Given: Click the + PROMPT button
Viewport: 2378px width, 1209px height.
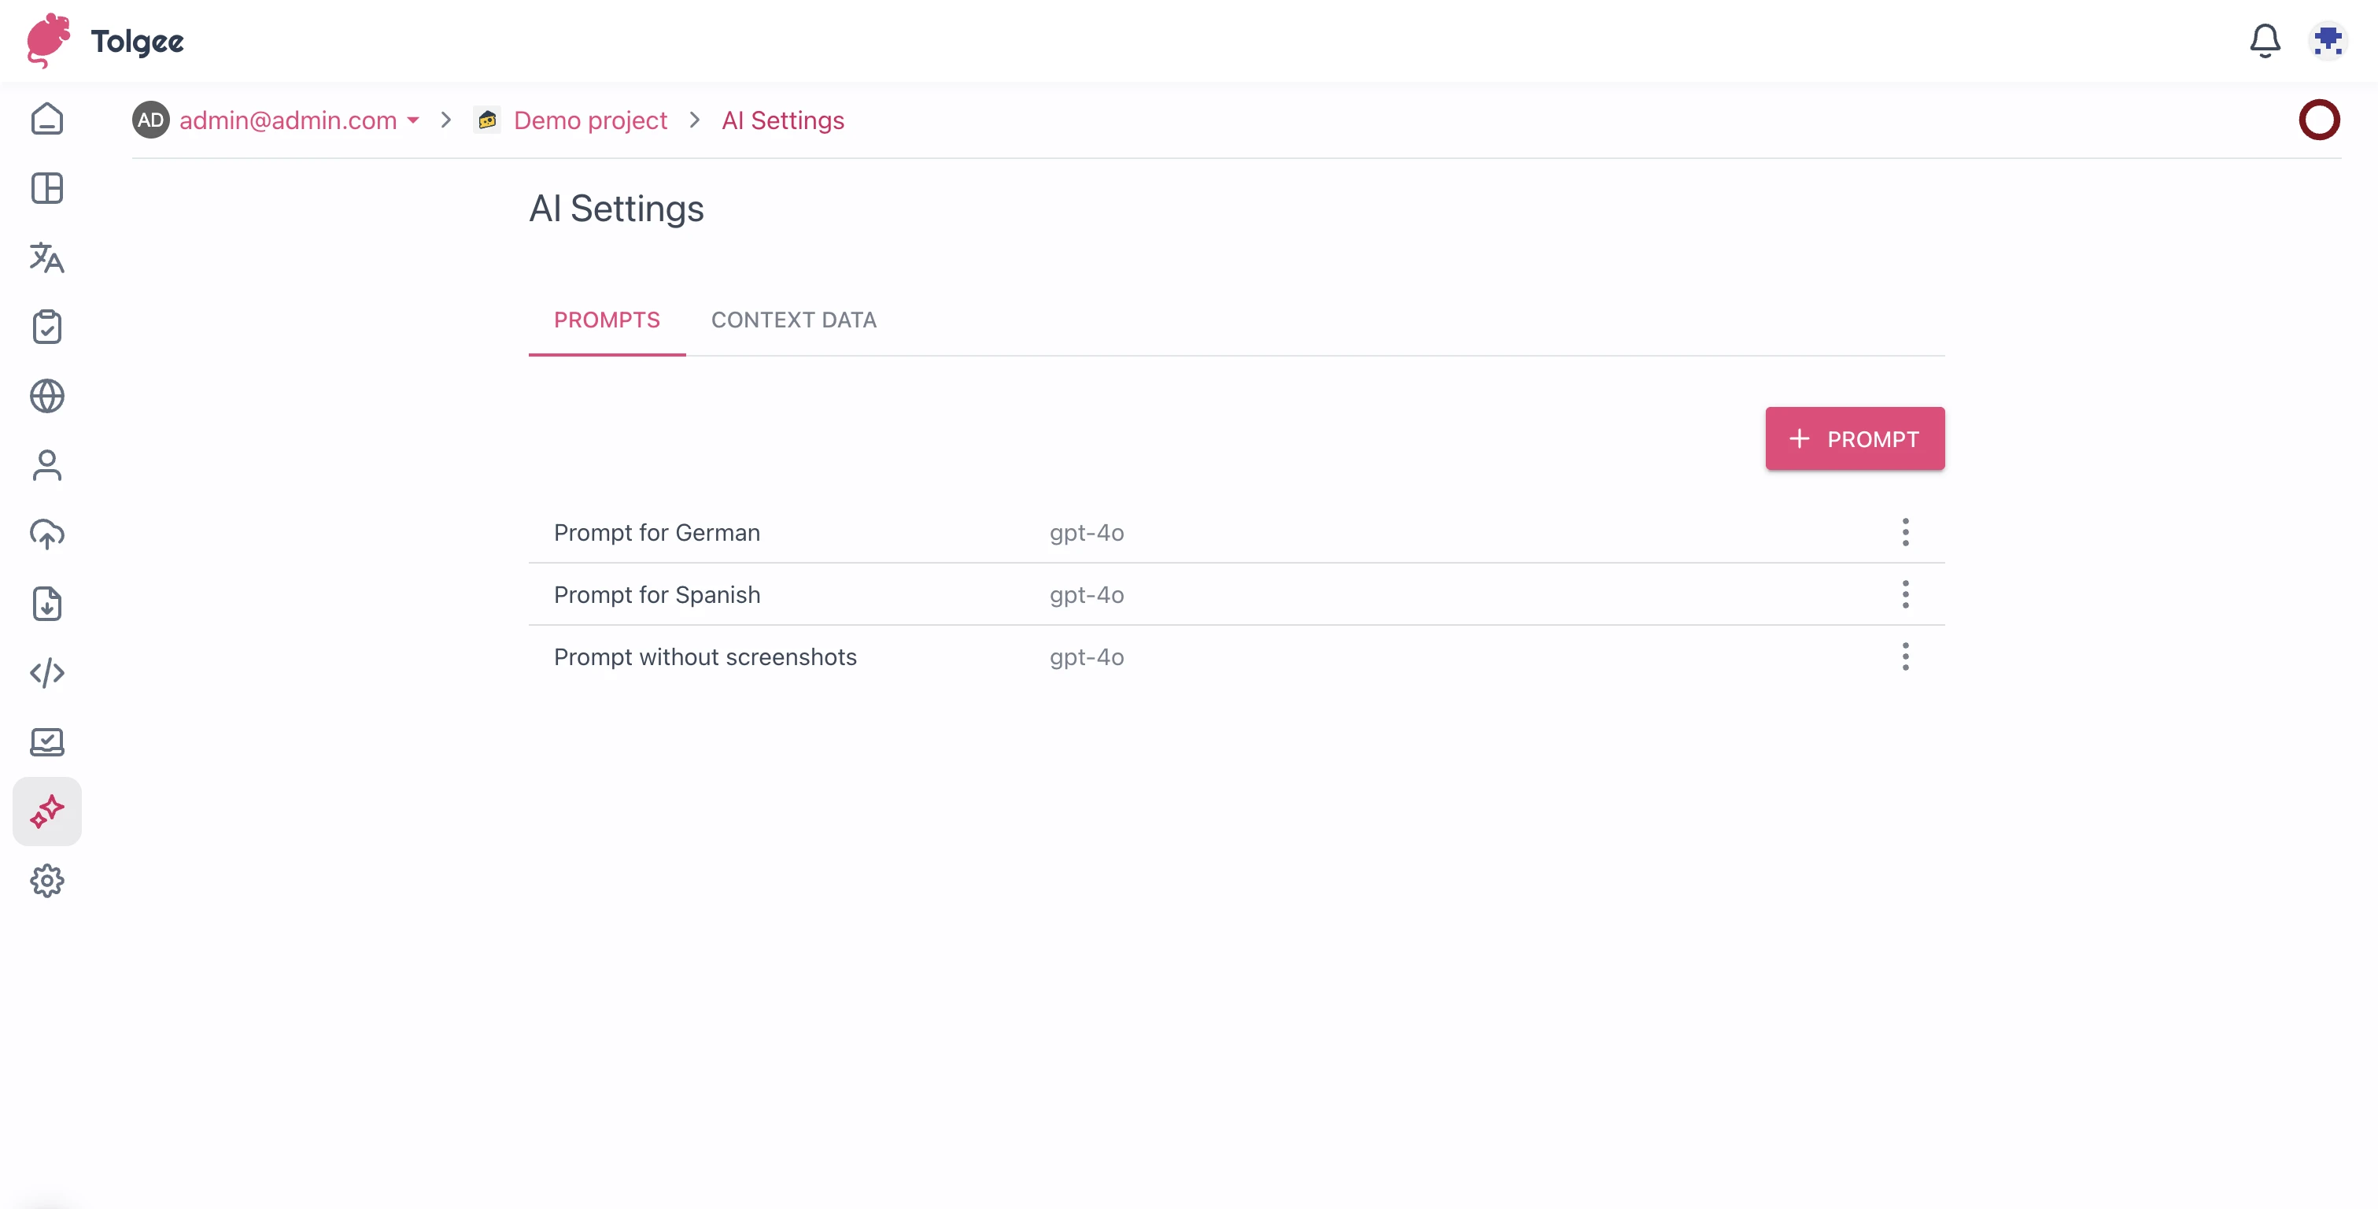Looking at the screenshot, I should [1855, 438].
